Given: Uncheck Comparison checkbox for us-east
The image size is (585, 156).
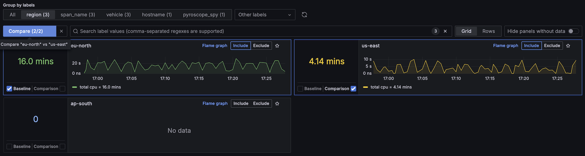Looking at the screenshot, I should [x=353, y=89].
